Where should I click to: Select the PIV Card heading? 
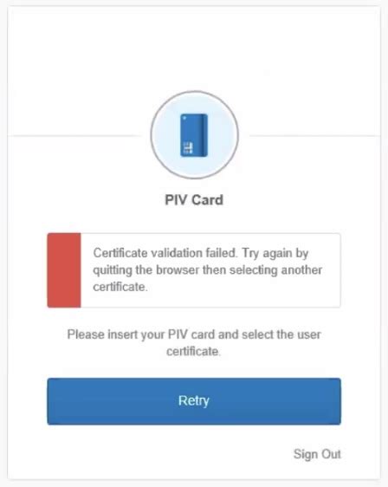[194, 199]
